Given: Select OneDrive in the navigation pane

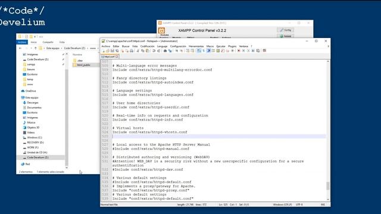Looking at the screenshot, I should (30, 91).
